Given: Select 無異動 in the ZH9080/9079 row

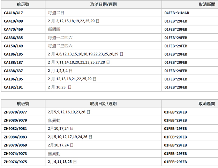Looking at the screenshot, I should (54, 120).
